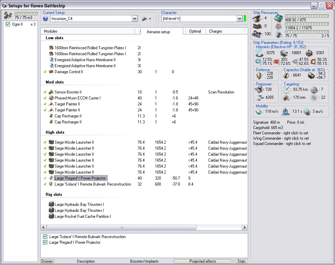Uncheck projected Large 'Solace' I Remote Bulwark
Viewport: 335px width, 265px height.
pyautogui.click(x=45, y=236)
